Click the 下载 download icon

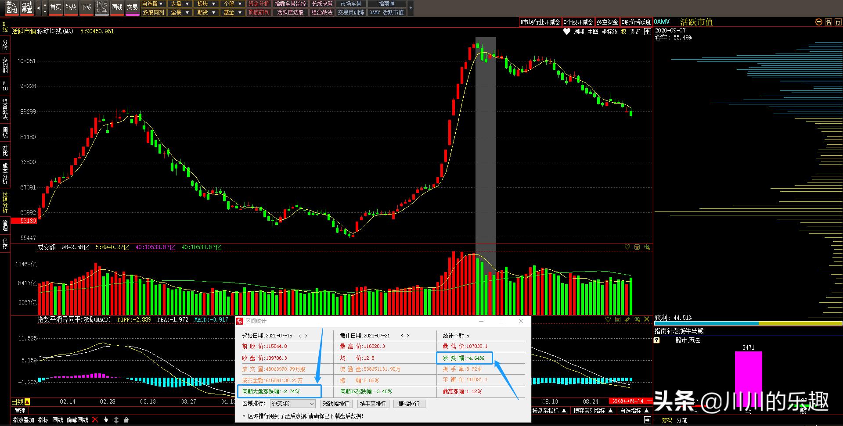coord(86,7)
